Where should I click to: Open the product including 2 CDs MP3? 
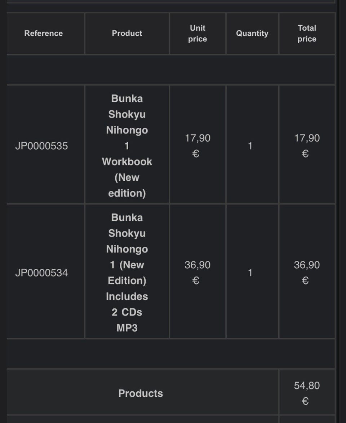(x=127, y=273)
